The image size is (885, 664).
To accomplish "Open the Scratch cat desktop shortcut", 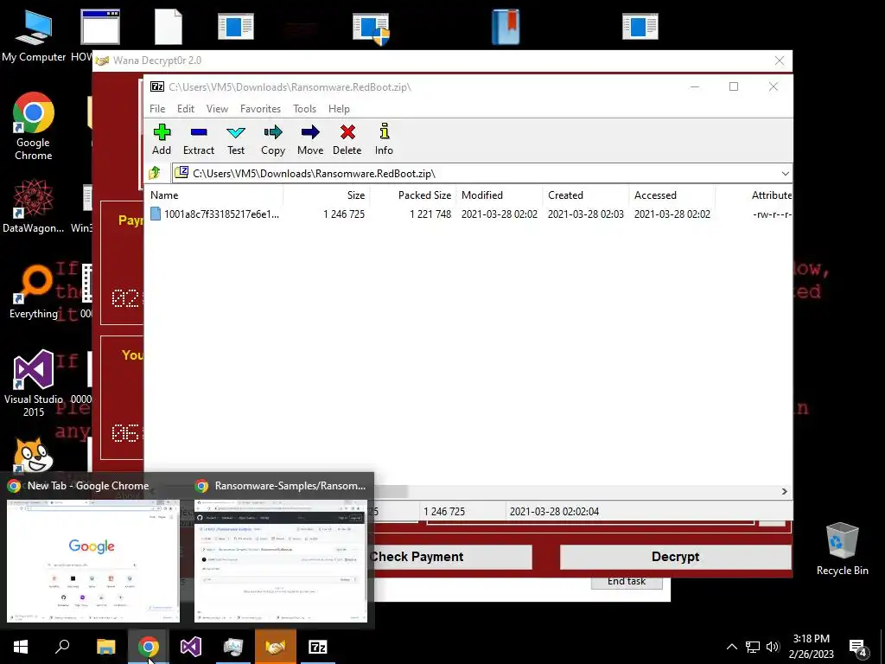I will coord(34,455).
